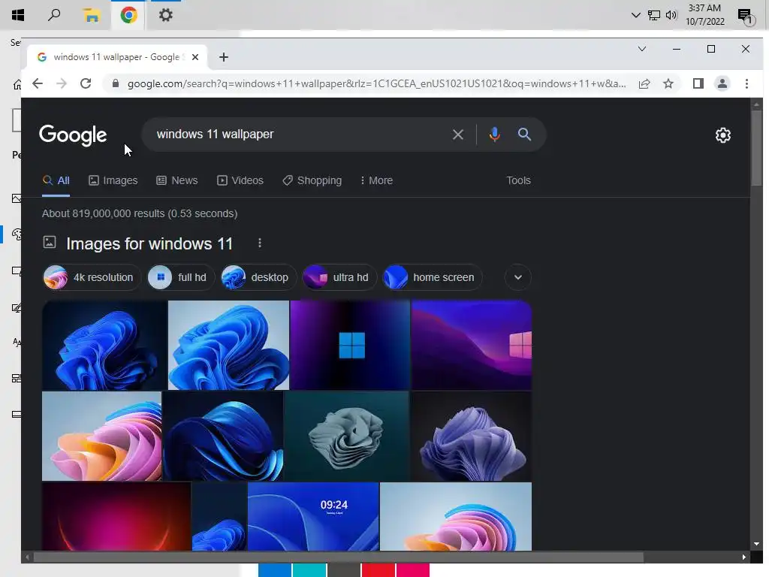Open the dark blue bloom wallpaper thumbnail
This screenshot has height=577, width=769.
104,345
